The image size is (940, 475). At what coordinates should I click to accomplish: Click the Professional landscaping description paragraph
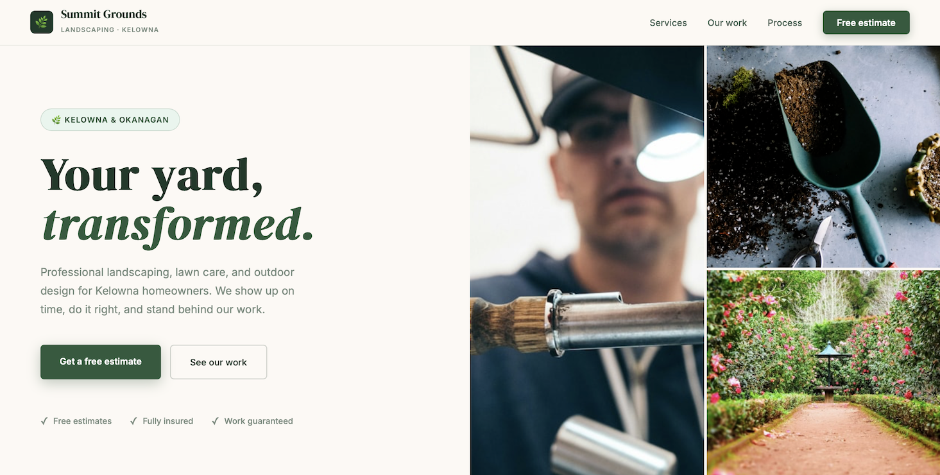click(x=167, y=291)
